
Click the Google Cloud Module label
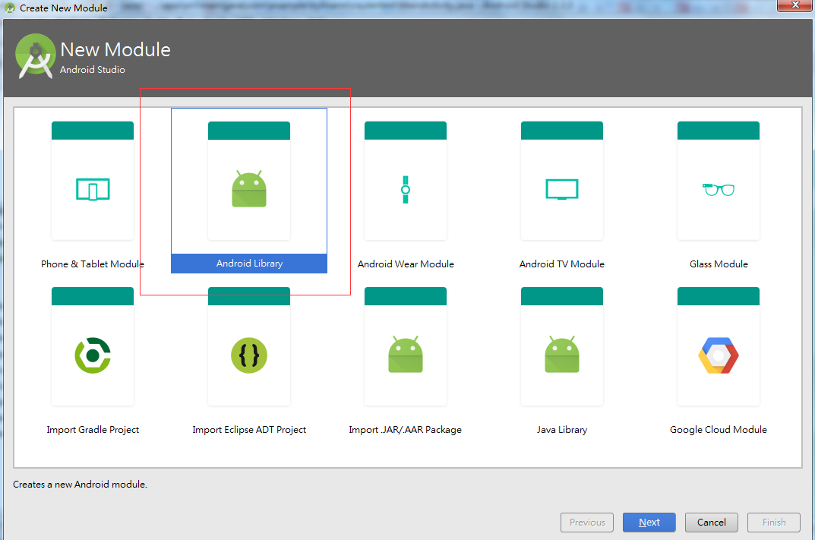719,430
